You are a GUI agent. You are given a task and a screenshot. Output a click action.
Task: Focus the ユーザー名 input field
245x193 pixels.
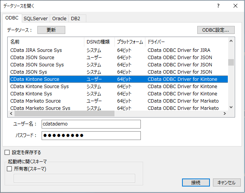click(91, 124)
